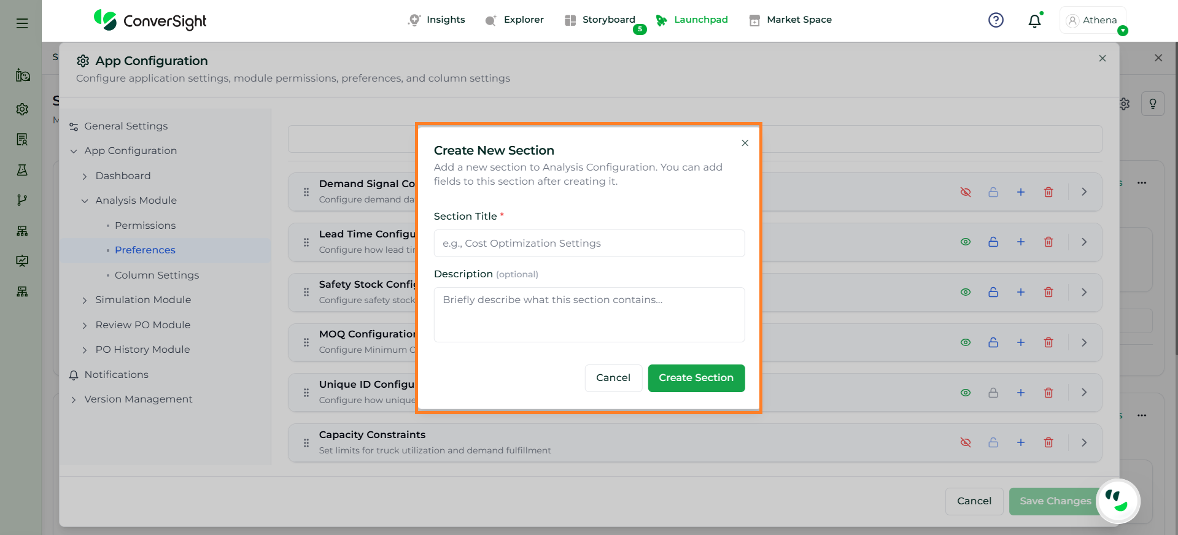
Task: Expand the Simulation Module tree item
Action: click(x=85, y=300)
